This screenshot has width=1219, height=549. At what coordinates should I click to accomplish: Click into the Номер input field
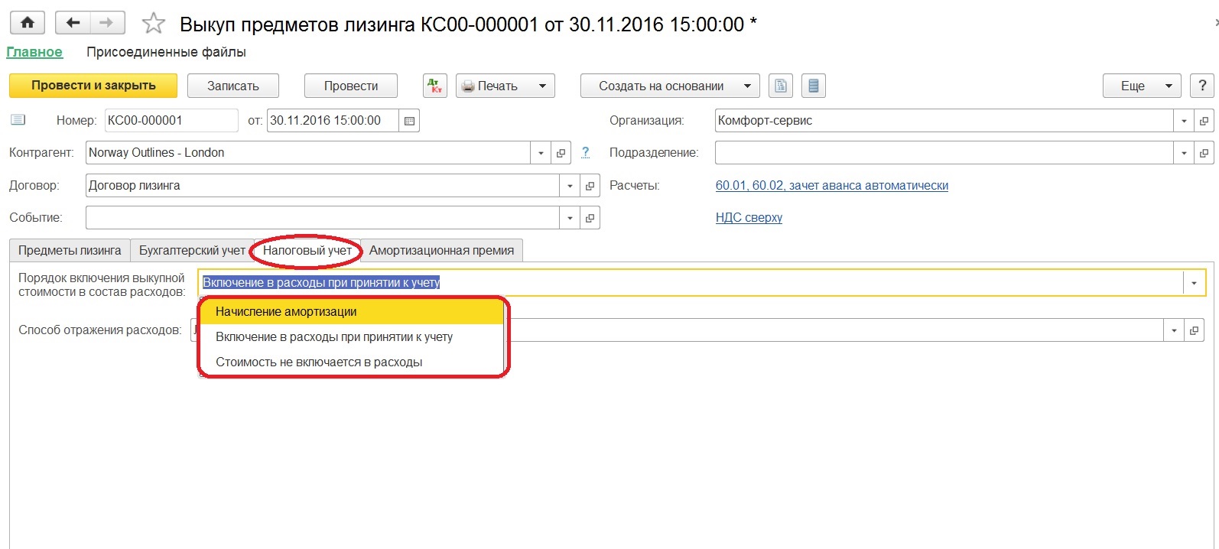click(171, 121)
